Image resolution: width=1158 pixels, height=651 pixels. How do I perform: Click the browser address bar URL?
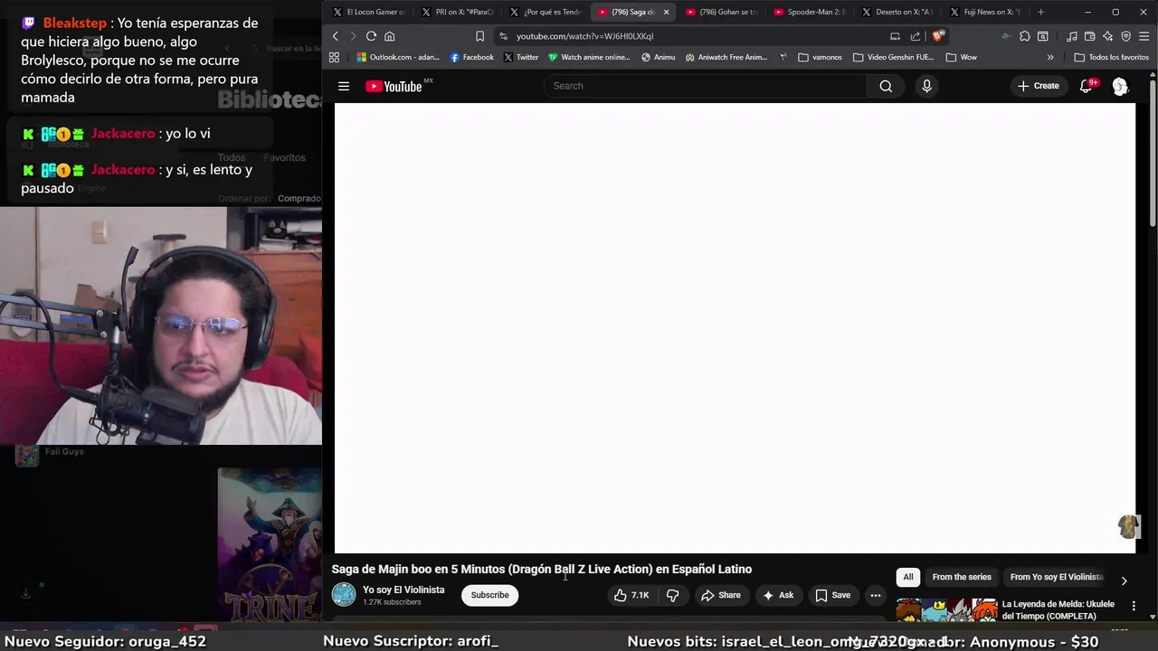[x=584, y=36]
